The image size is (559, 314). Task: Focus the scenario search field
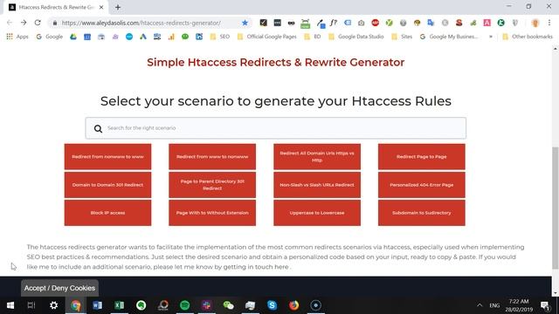276,128
